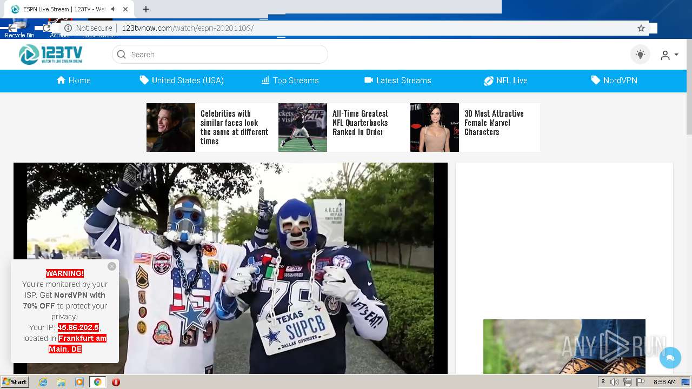
Task: Open the blue chat bubble button
Action: pos(670,358)
